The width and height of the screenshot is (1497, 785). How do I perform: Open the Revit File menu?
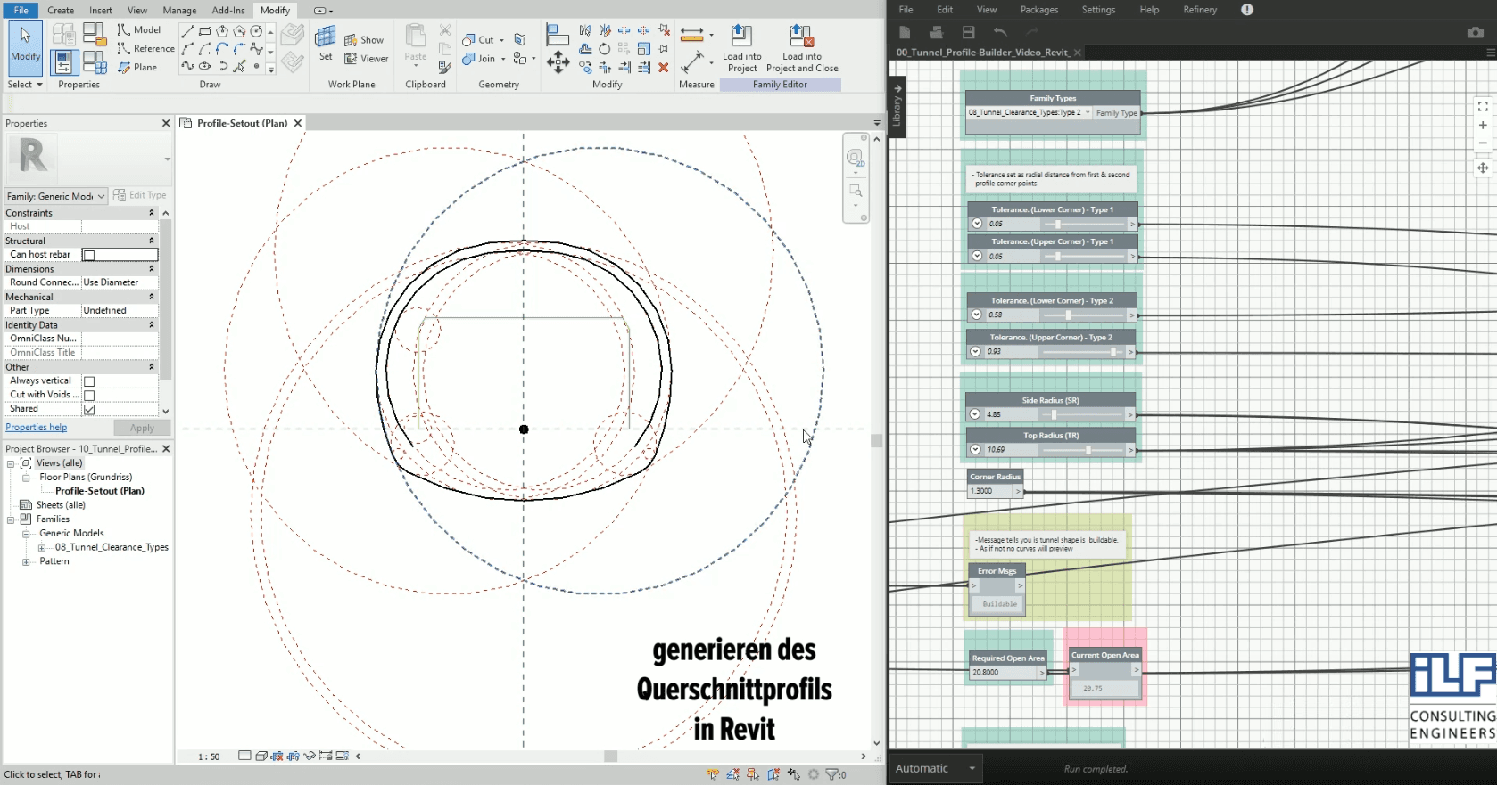(21, 10)
